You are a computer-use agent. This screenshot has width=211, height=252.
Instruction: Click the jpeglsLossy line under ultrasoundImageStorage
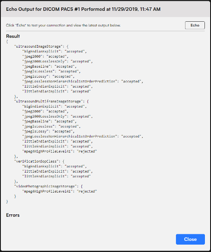49,76
